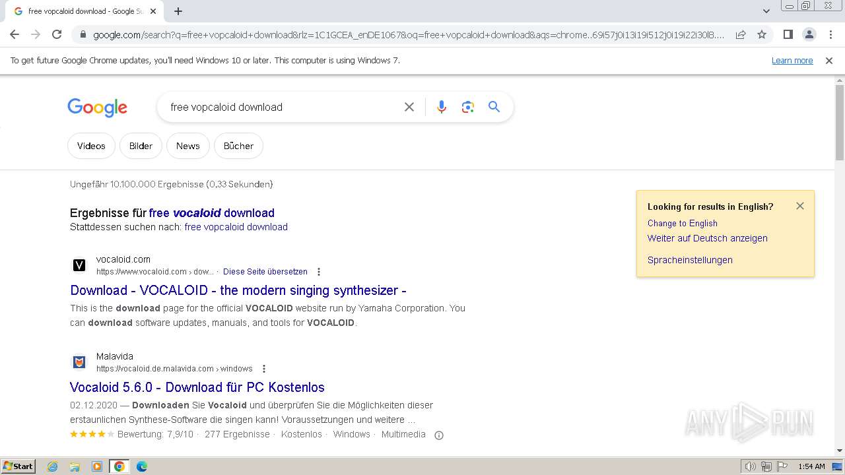Switch to Videos results tab
Viewport: 845px width, 475px height.
click(x=91, y=146)
